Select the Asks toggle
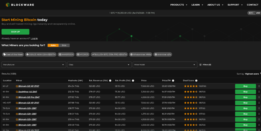 53,45
